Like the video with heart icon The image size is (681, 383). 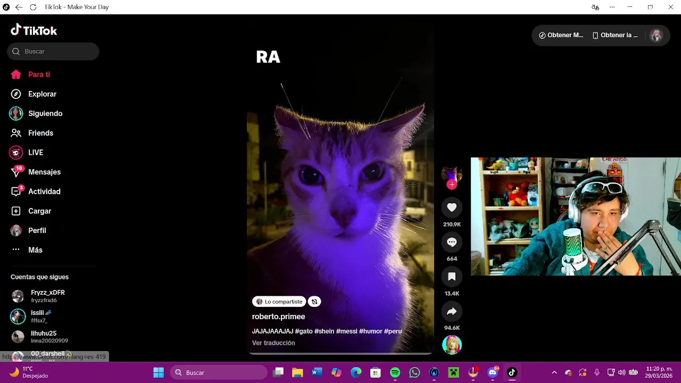(x=452, y=207)
